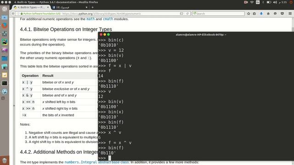Open the blue window app in the dock
The width and height of the screenshot is (294, 165).
pyautogui.click(x=5, y=58)
